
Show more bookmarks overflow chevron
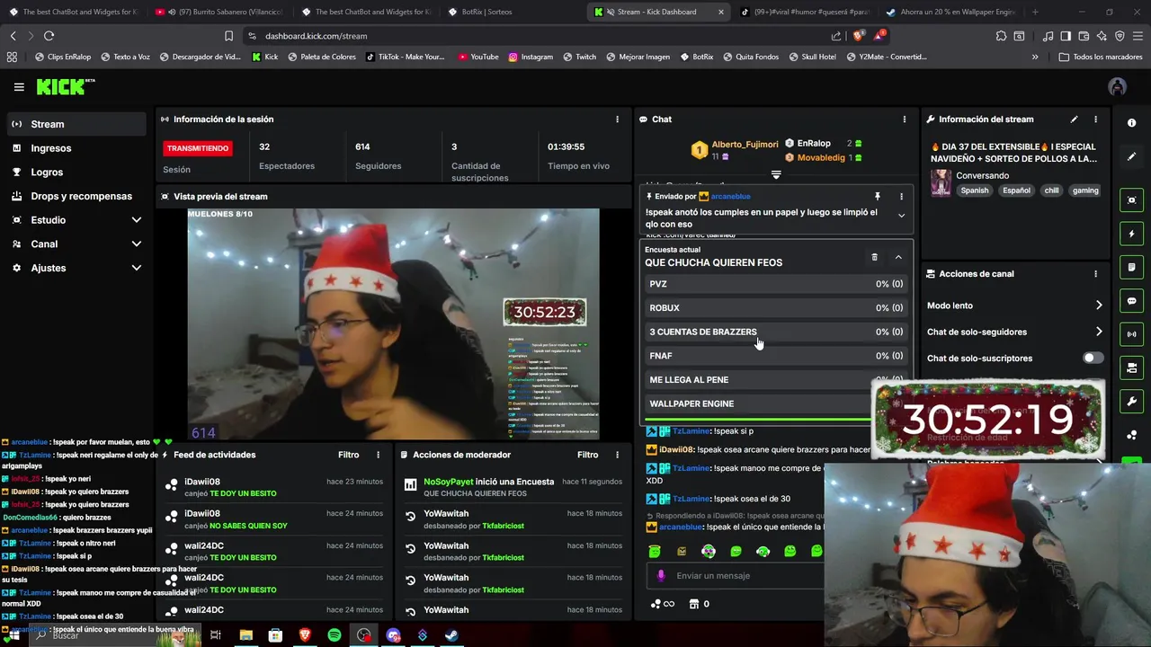[x=1034, y=57]
